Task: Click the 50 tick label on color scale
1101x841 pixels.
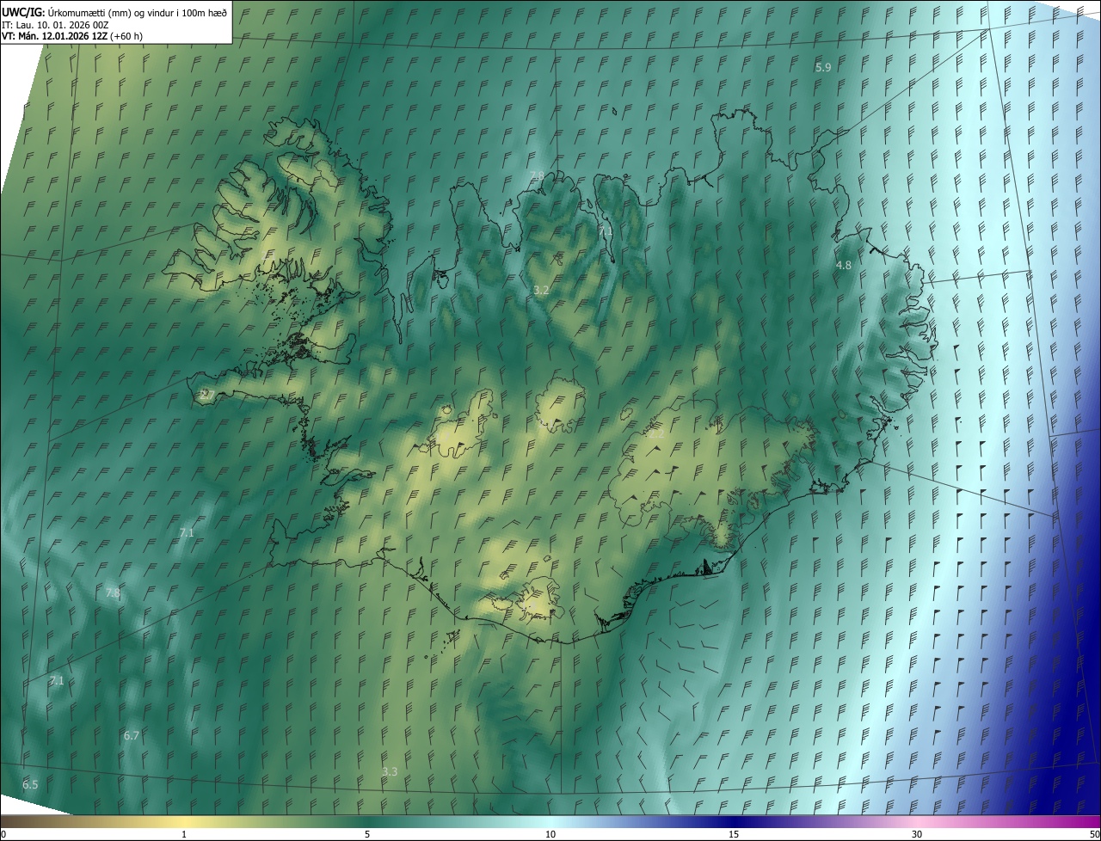Action: (x=1094, y=834)
